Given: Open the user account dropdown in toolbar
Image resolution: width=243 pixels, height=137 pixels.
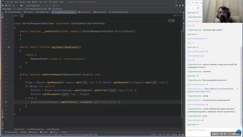Looking at the screenshot, I should (x=22, y=5).
